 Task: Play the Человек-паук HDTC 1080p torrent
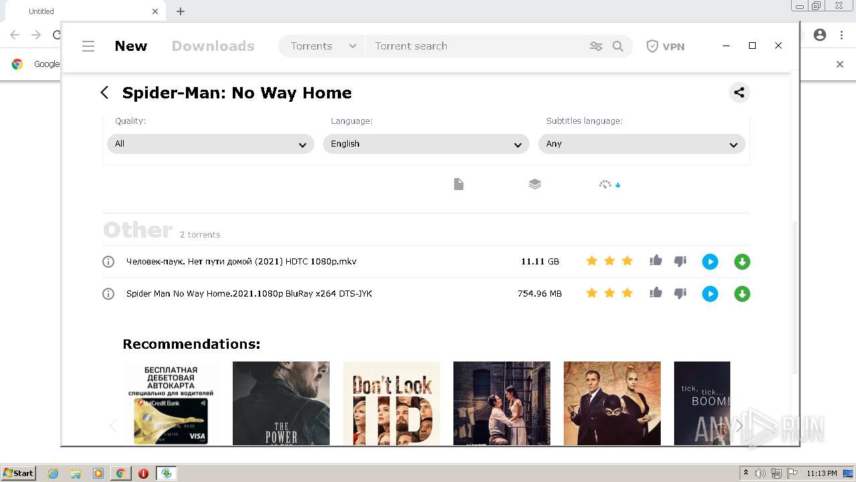[x=710, y=262]
